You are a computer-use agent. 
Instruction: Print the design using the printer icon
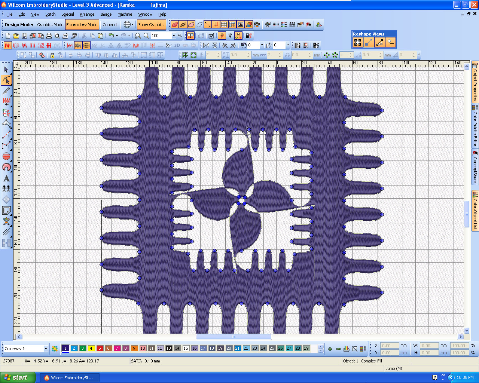pyautogui.click(x=49, y=36)
